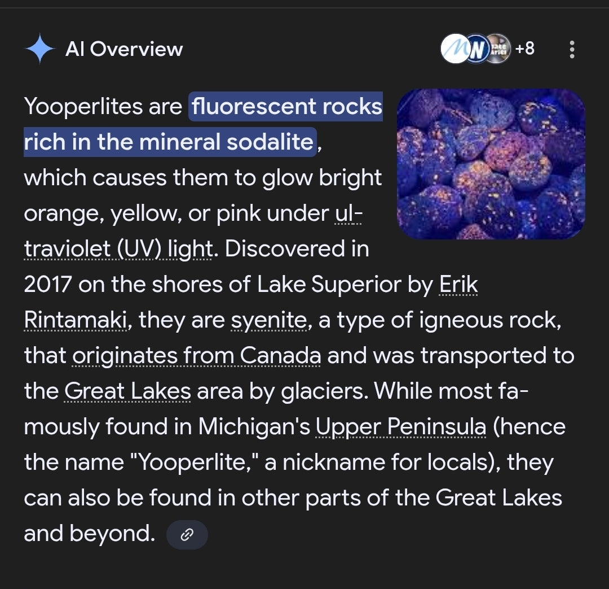The height and width of the screenshot is (589, 609).
Task: Click the N source avatar icon
Action: click(x=476, y=49)
